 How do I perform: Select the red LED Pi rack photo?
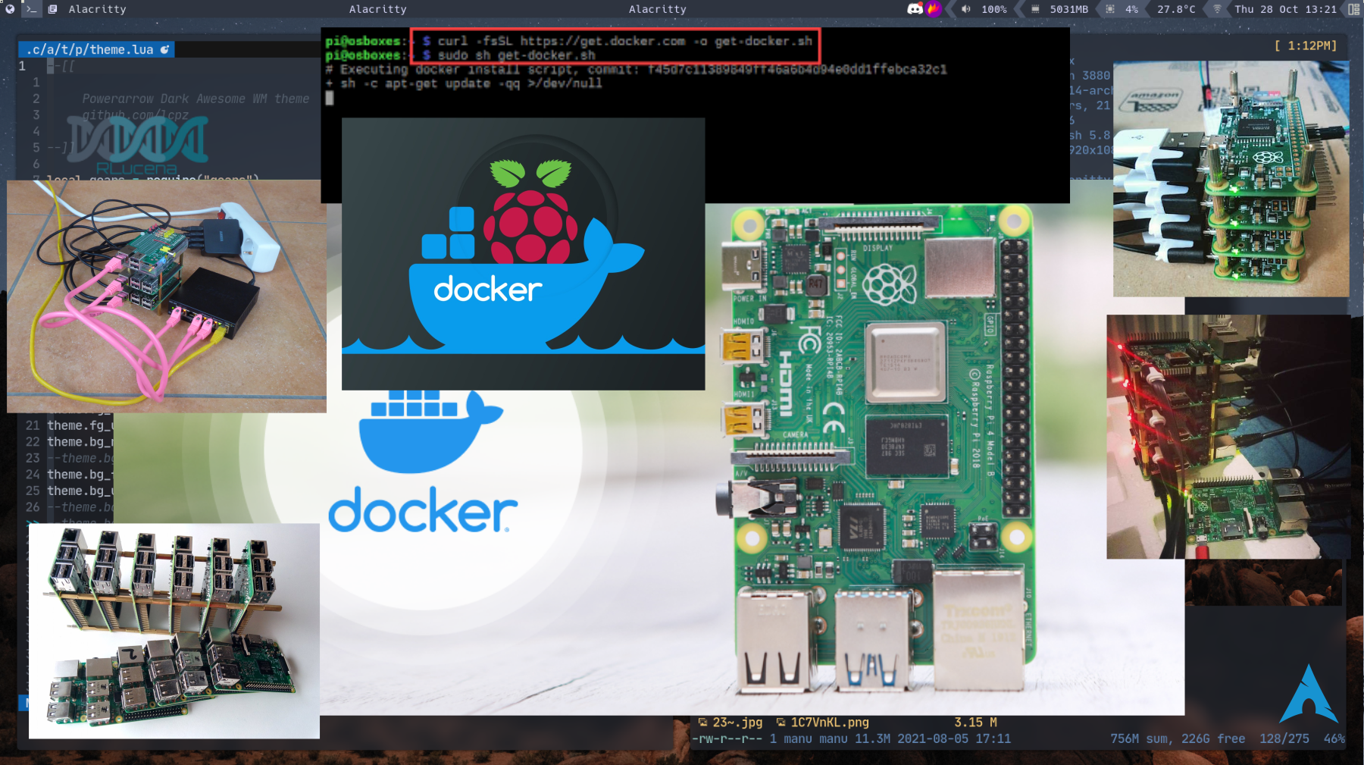[1228, 437]
